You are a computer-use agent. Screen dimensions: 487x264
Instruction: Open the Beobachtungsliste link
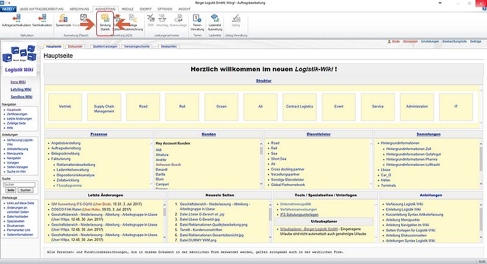click(x=454, y=41)
